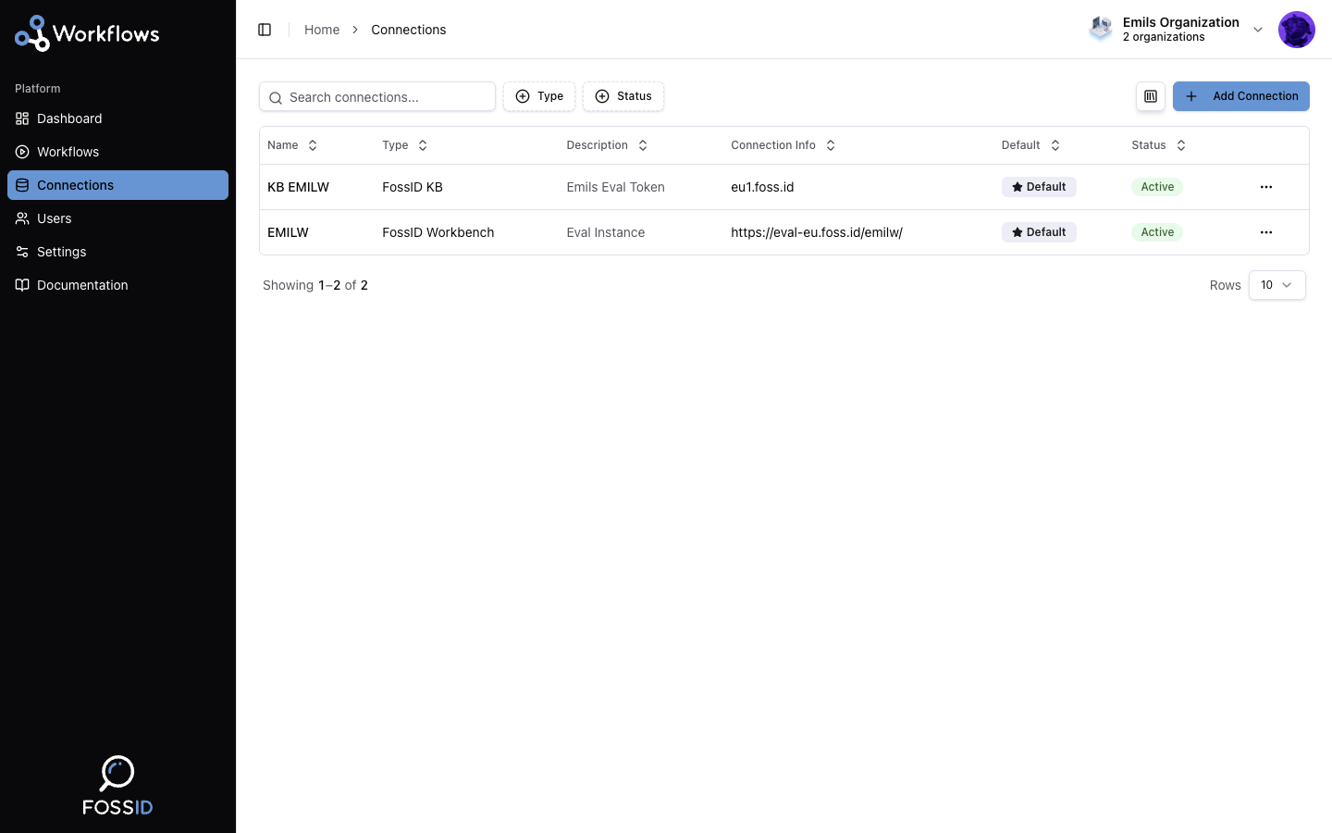Sort by the Default column

pos(1030,145)
